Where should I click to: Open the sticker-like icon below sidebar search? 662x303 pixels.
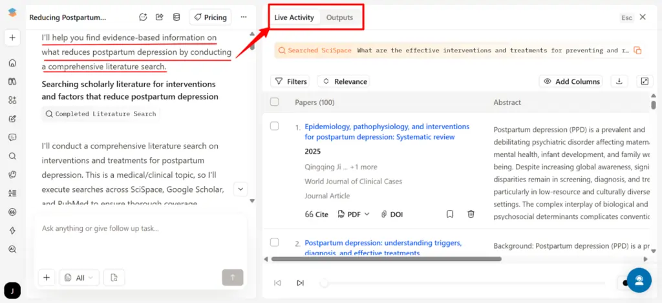coord(12,174)
